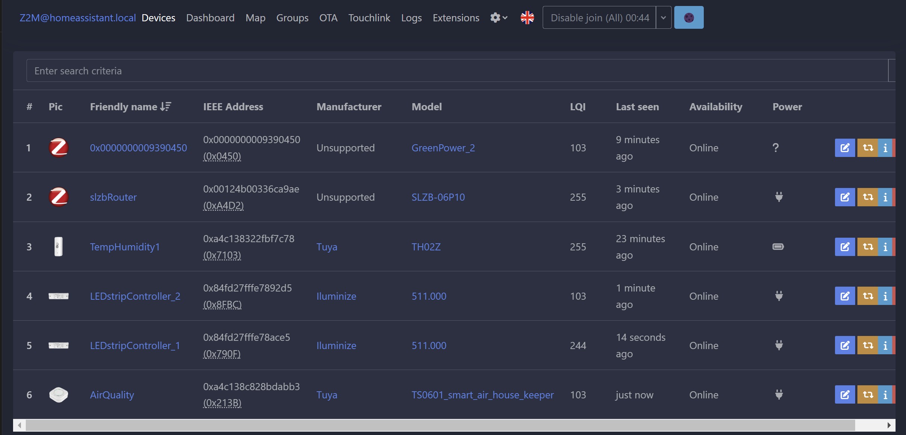This screenshot has height=435, width=906.
Task: Open the Dashboard tab
Action: 210,18
